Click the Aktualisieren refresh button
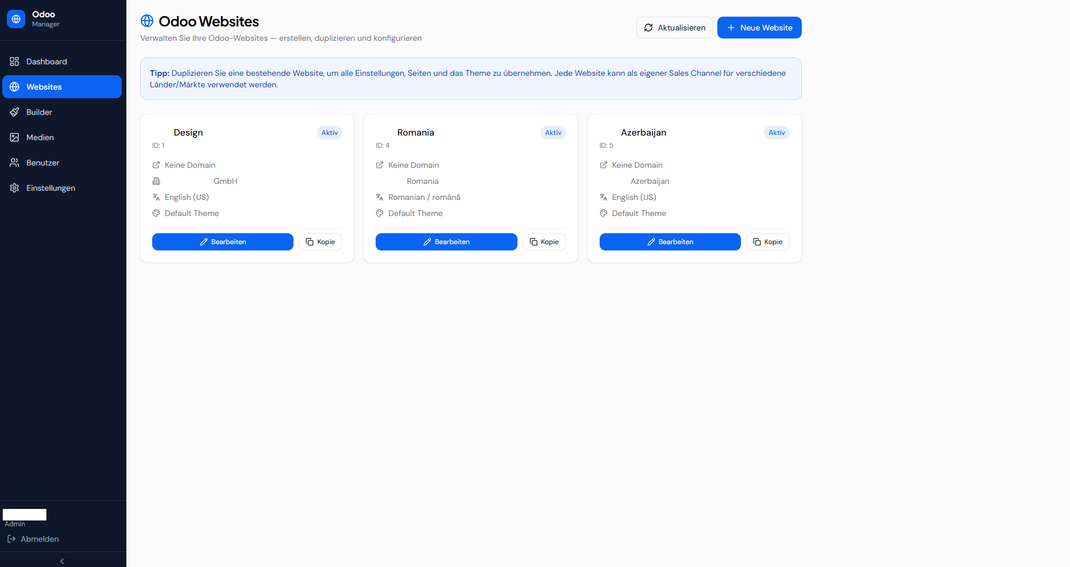Viewport: 1070px width, 567px height. [674, 28]
